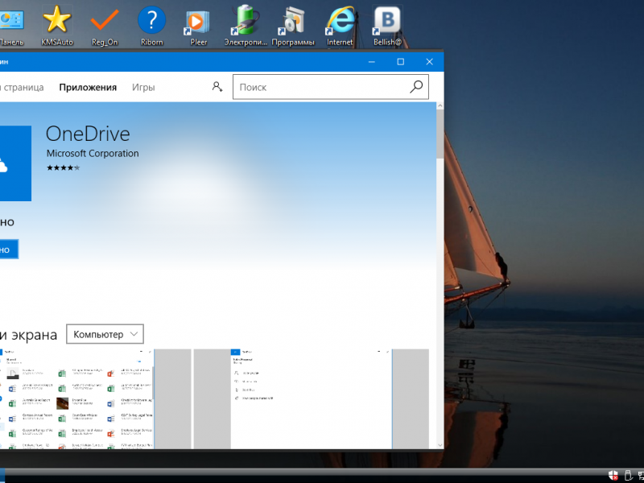Expand the Компьютер device dropdown
The height and width of the screenshot is (483, 644).
(x=105, y=334)
